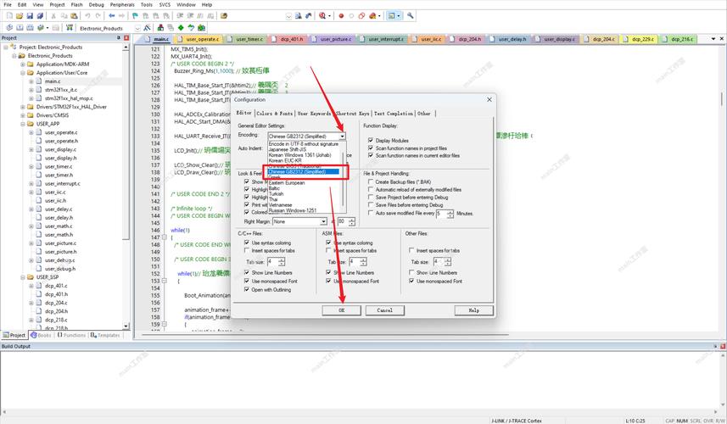
Task: Select Encode in UTF-8 without signature
Action: click(304, 144)
